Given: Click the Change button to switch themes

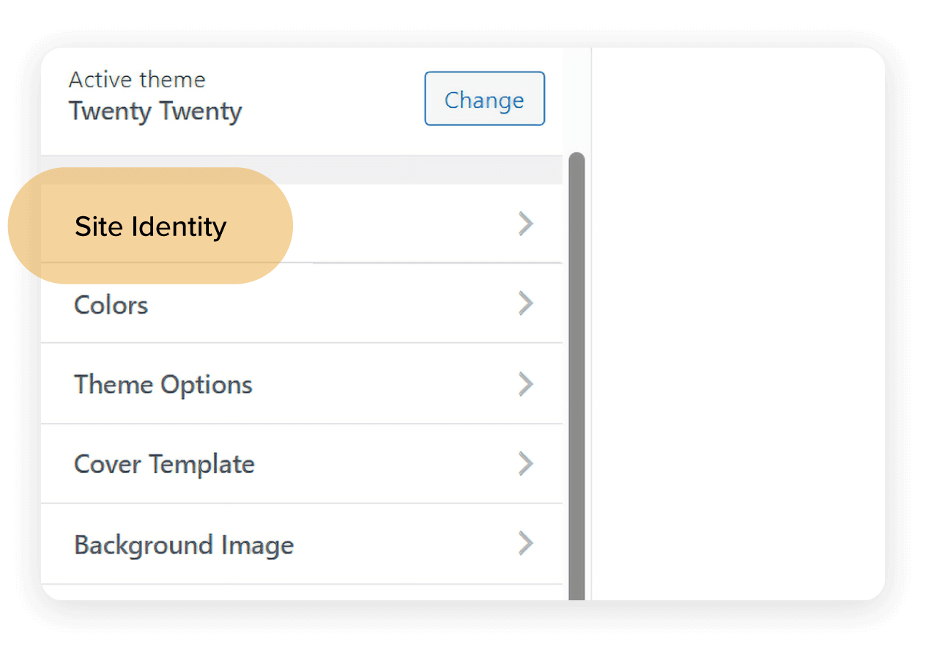Looking at the screenshot, I should (484, 98).
